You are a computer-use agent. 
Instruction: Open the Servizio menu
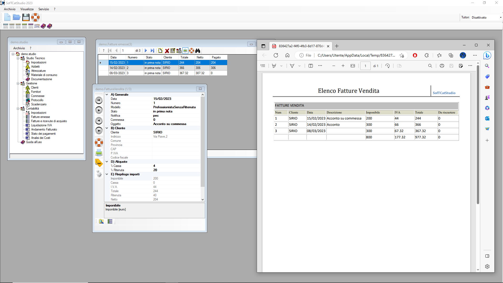44,9
